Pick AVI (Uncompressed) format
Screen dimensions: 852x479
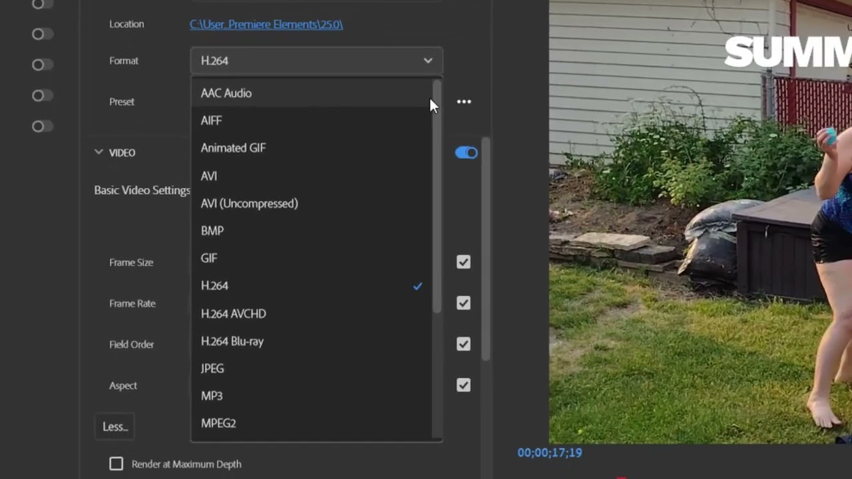point(312,204)
